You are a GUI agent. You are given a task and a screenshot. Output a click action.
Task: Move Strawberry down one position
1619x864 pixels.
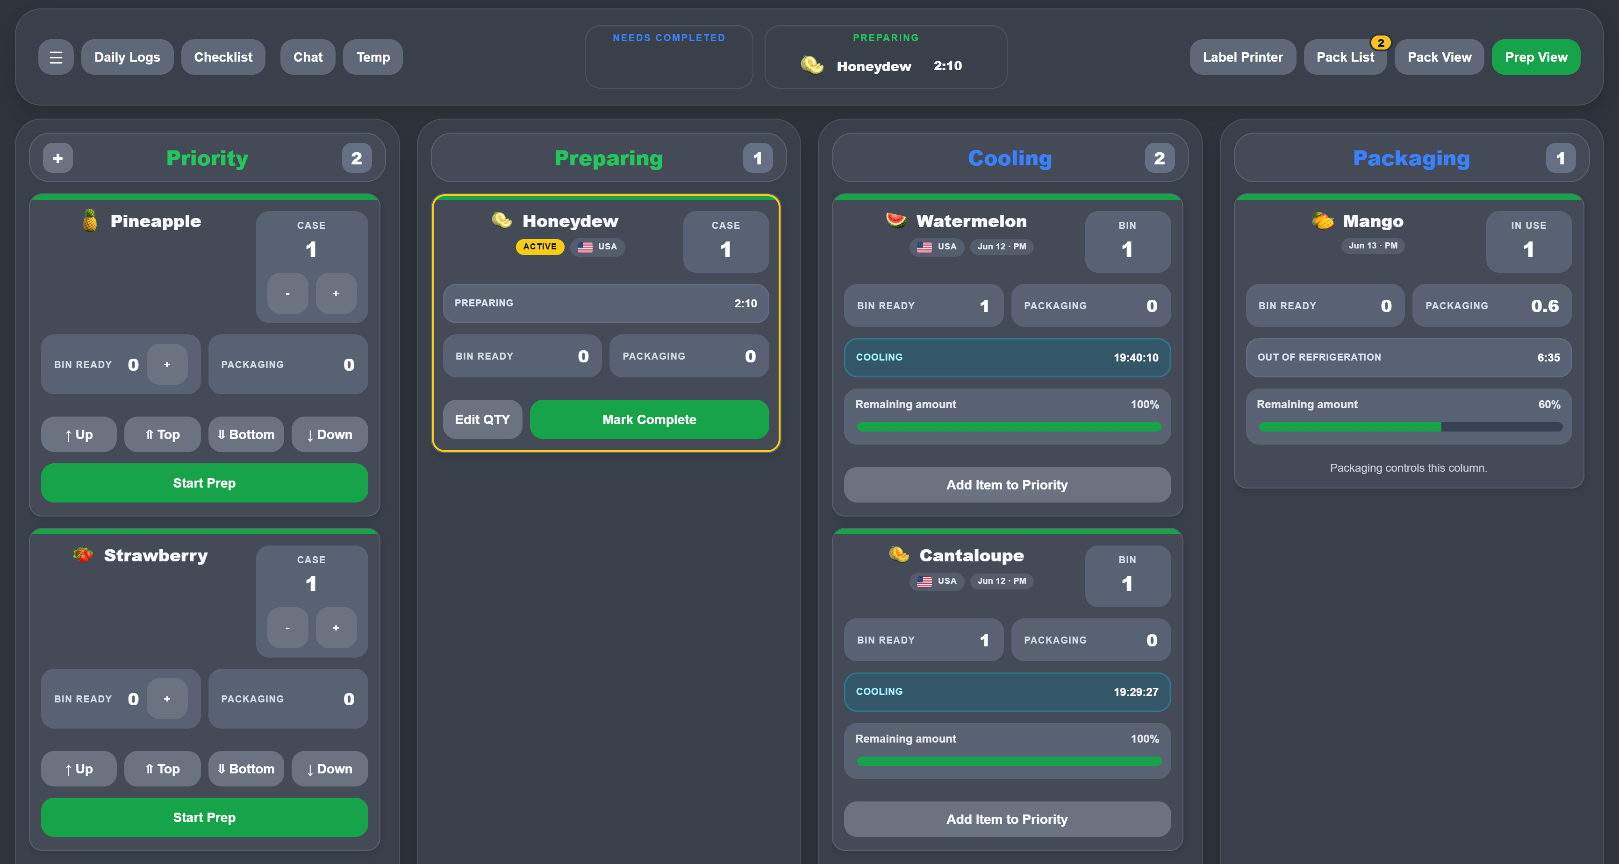(330, 769)
